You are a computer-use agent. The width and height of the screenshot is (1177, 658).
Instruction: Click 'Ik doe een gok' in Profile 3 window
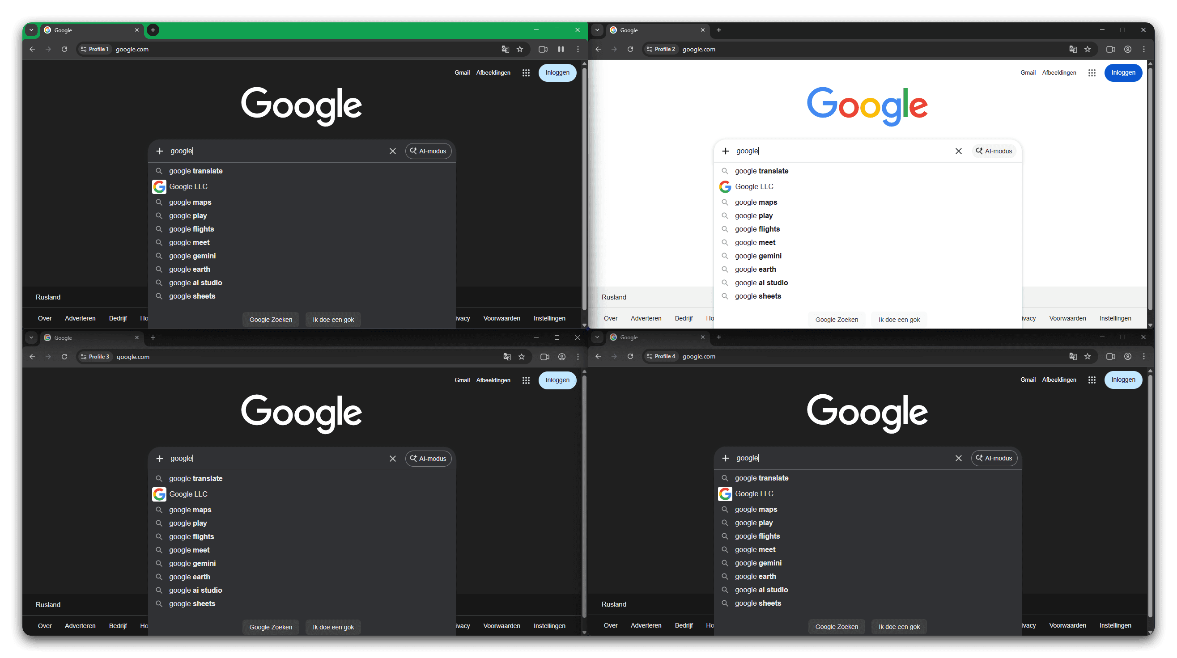pyautogui.click(x=333, y=627)
